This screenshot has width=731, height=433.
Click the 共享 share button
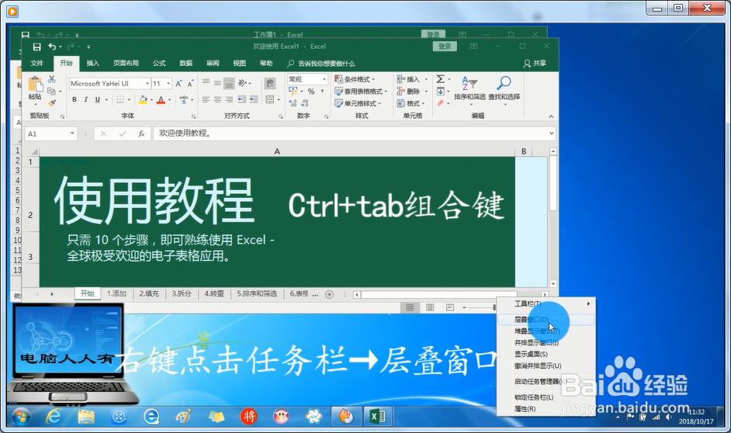coord(535,64)
